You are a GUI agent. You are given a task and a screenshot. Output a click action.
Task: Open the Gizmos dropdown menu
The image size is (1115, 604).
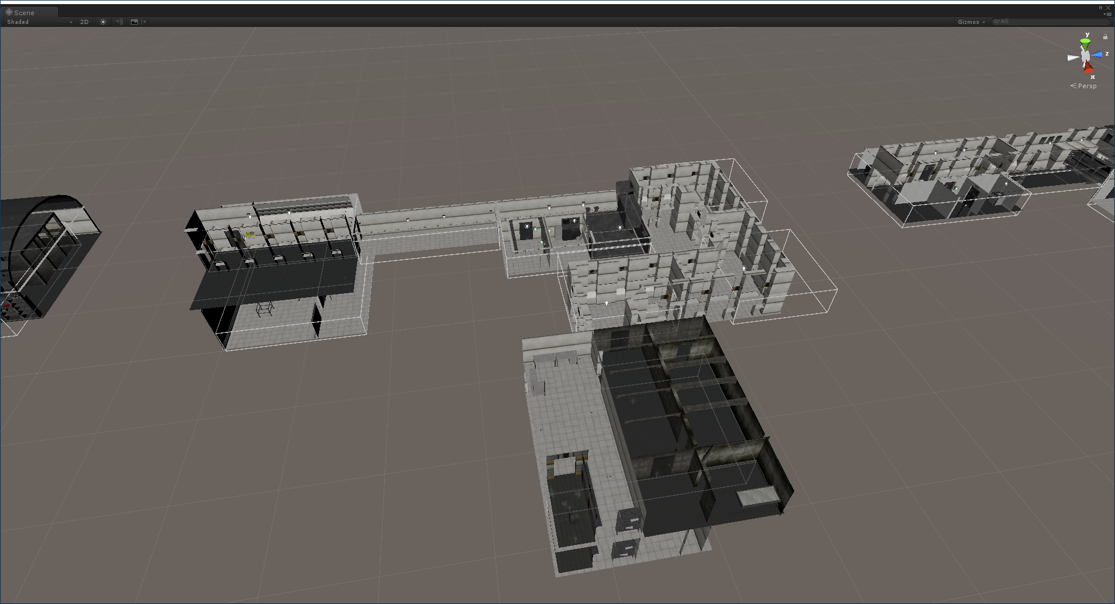[971, 22]
